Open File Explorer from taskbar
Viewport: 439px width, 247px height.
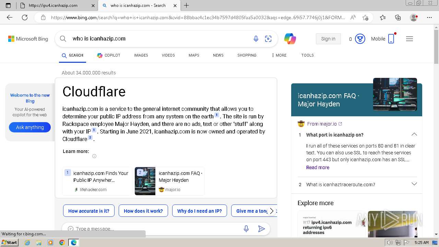[x=39, y=243]
